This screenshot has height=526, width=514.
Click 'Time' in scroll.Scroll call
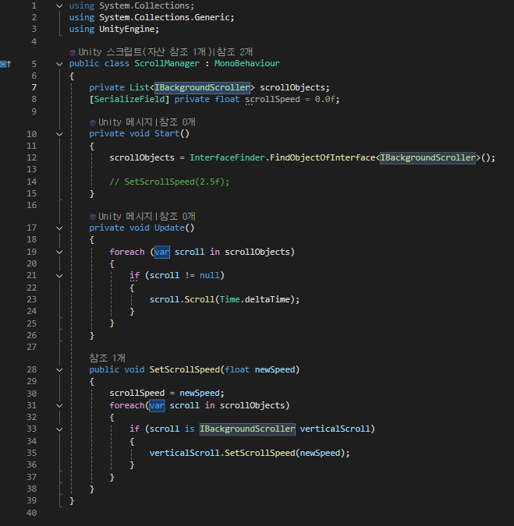229,299
